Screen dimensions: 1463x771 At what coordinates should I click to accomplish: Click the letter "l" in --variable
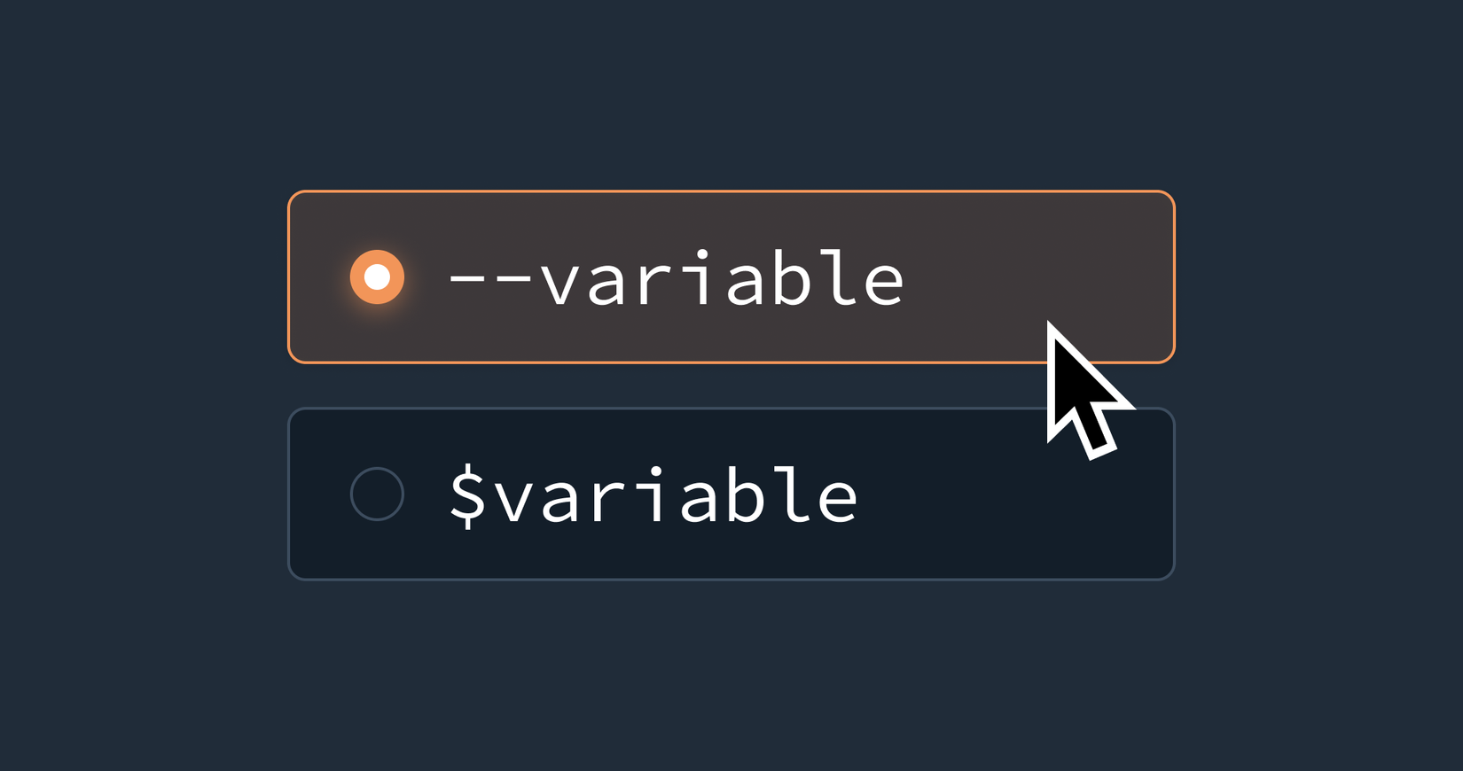836,279
